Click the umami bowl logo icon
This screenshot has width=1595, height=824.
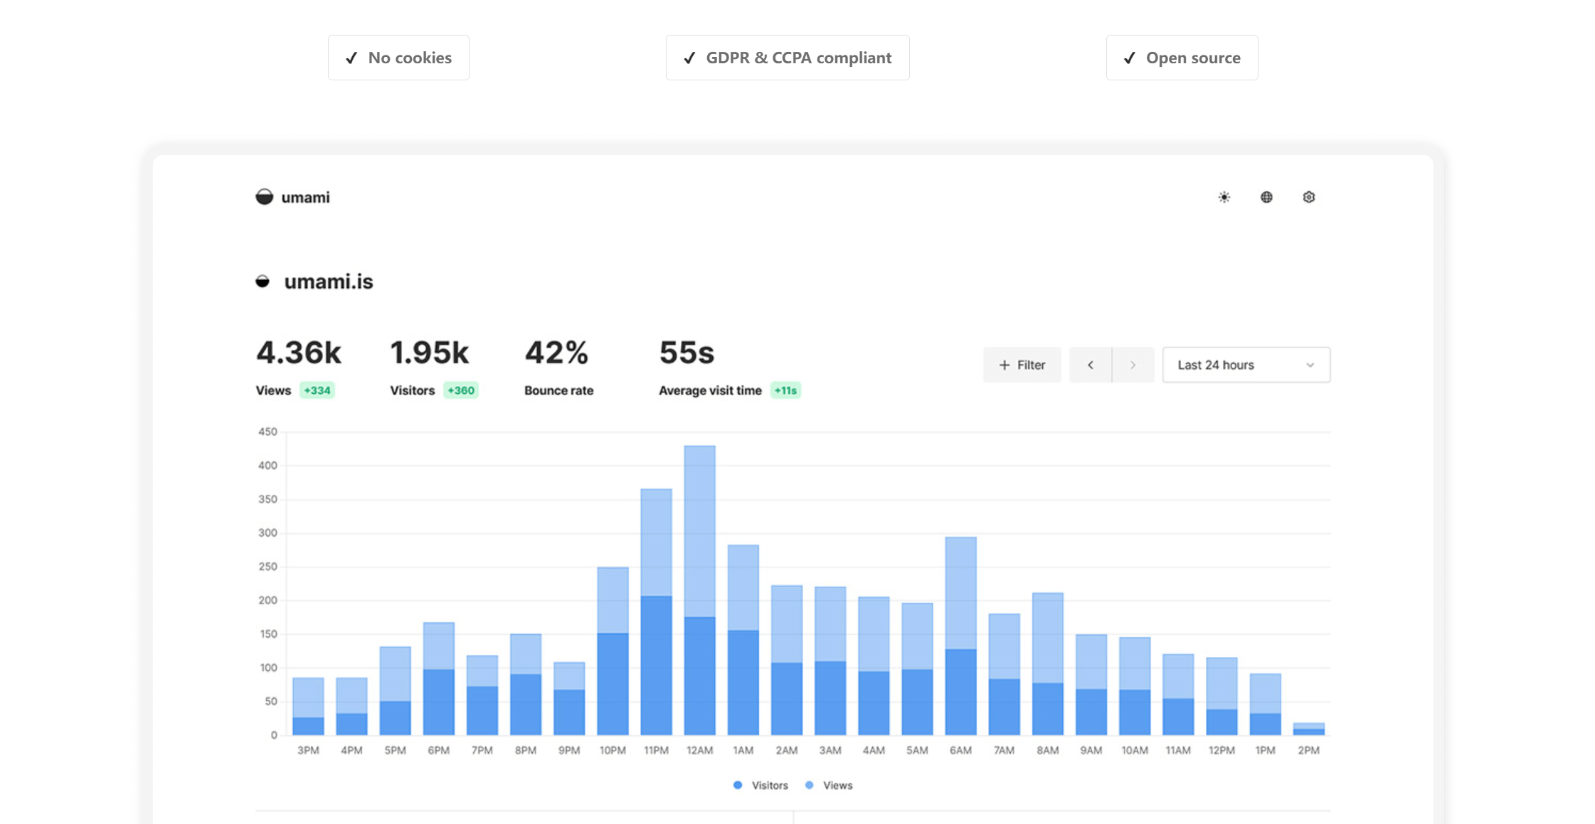pos(264,197)
